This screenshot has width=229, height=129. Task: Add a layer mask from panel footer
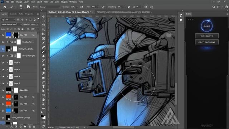tap(16, 126)
